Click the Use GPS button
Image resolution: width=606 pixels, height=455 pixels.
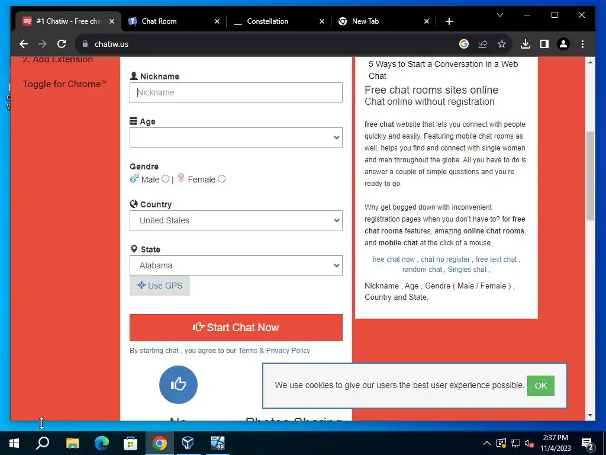coord(160,286)
